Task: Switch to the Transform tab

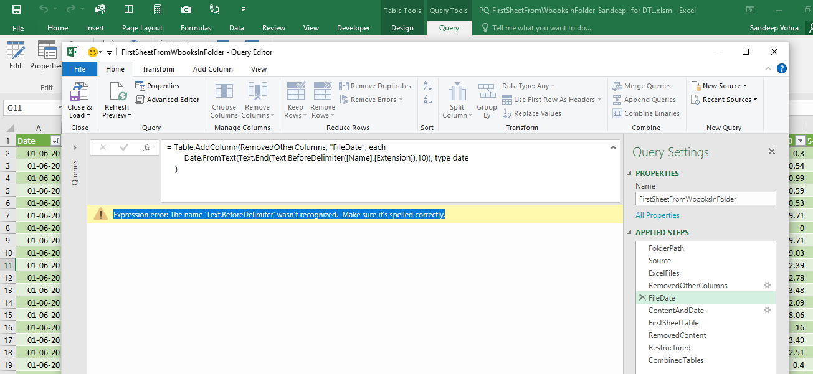Action: pos(158,69)
